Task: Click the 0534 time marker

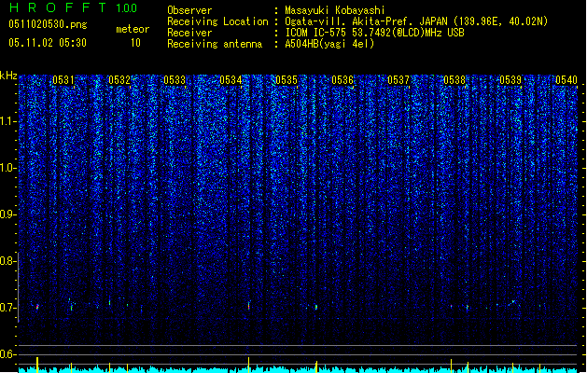Action: pos(231,80)
